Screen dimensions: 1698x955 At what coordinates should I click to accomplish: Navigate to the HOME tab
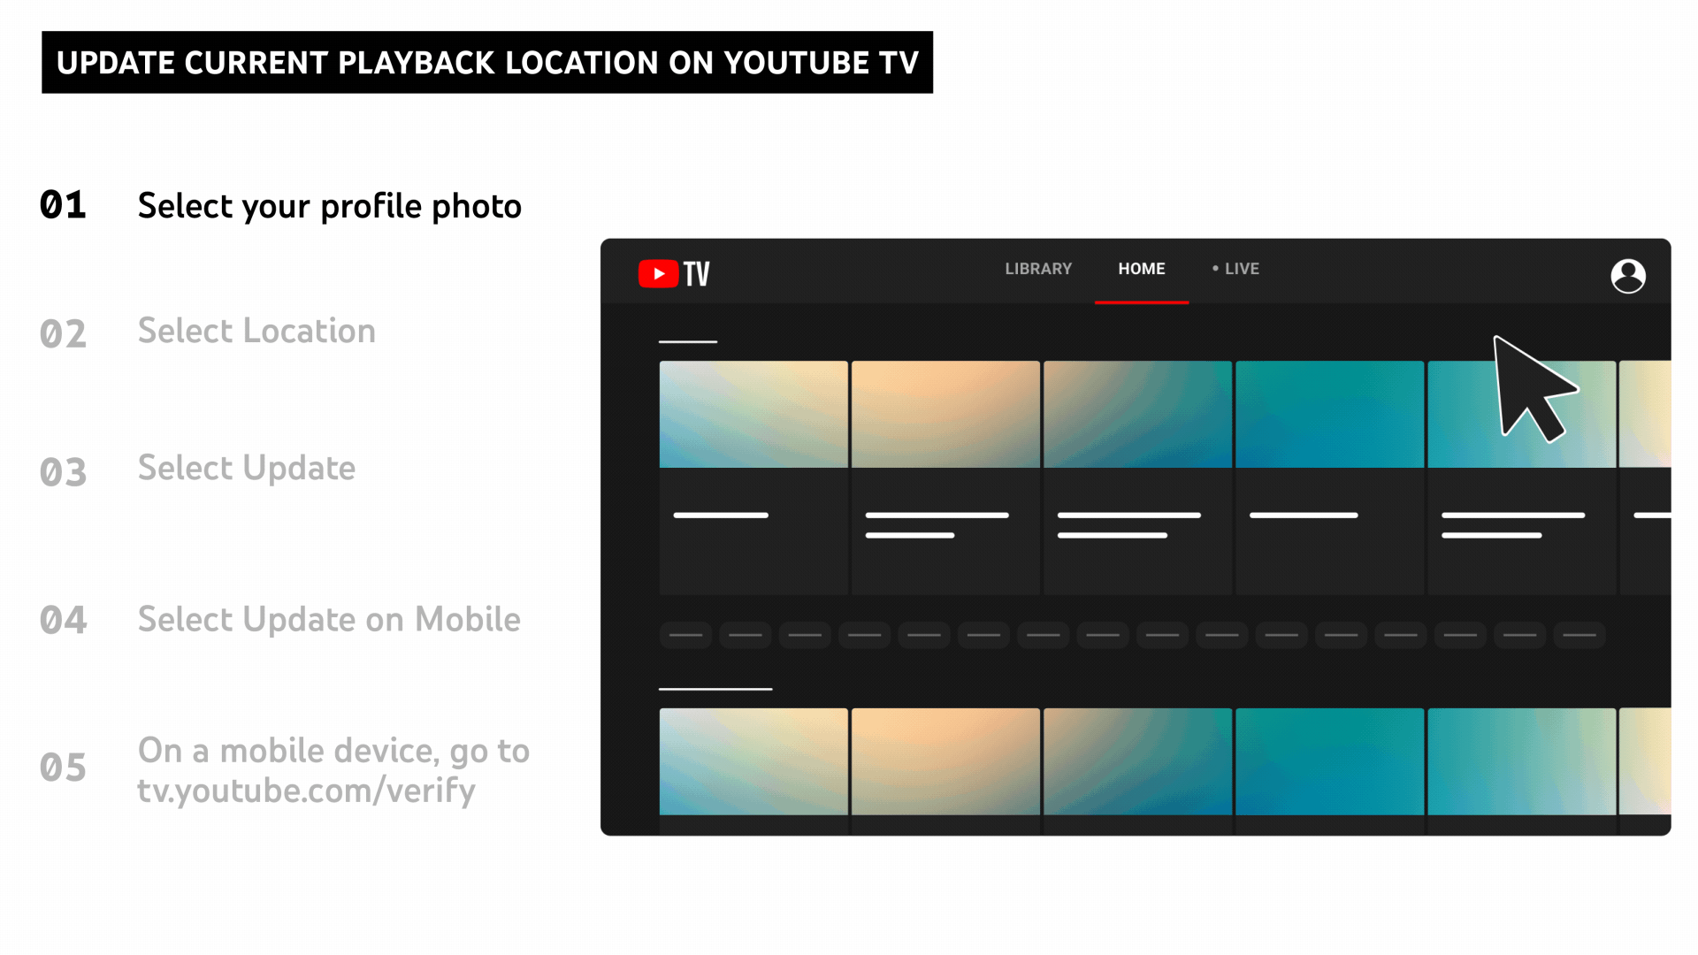click(x=1141, y=268)
